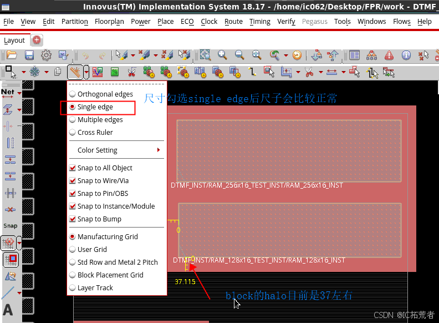The height and width of the screenshot is (323, 439).
Task: Select the ruler tool icon
Action: pyautogui.click(x=75, y=72)
